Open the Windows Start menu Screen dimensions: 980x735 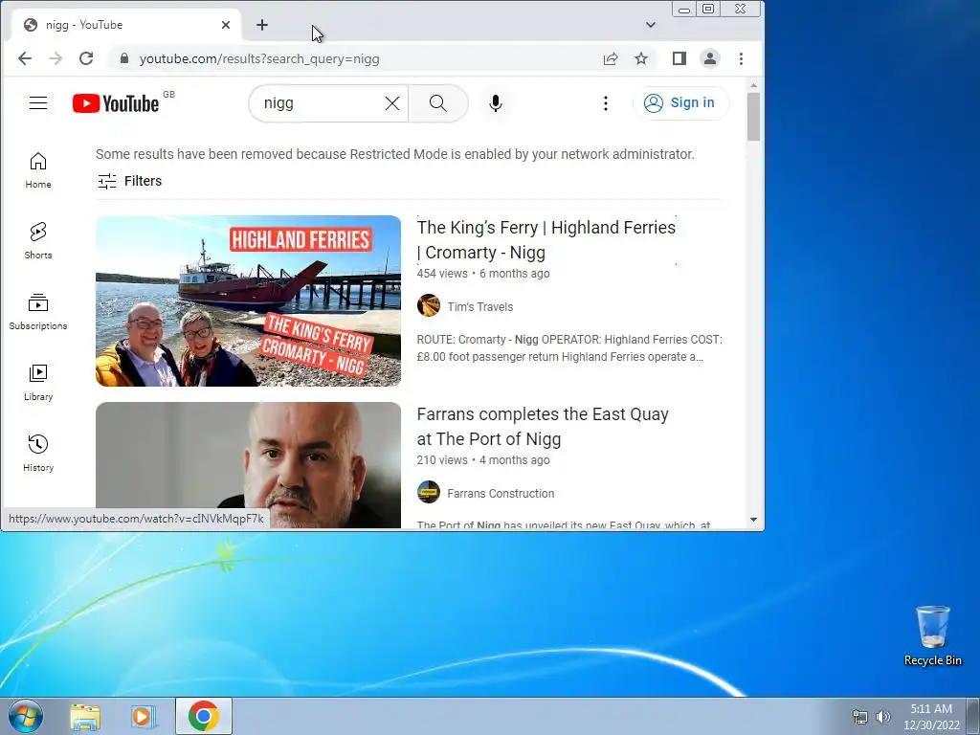point(25,716)
